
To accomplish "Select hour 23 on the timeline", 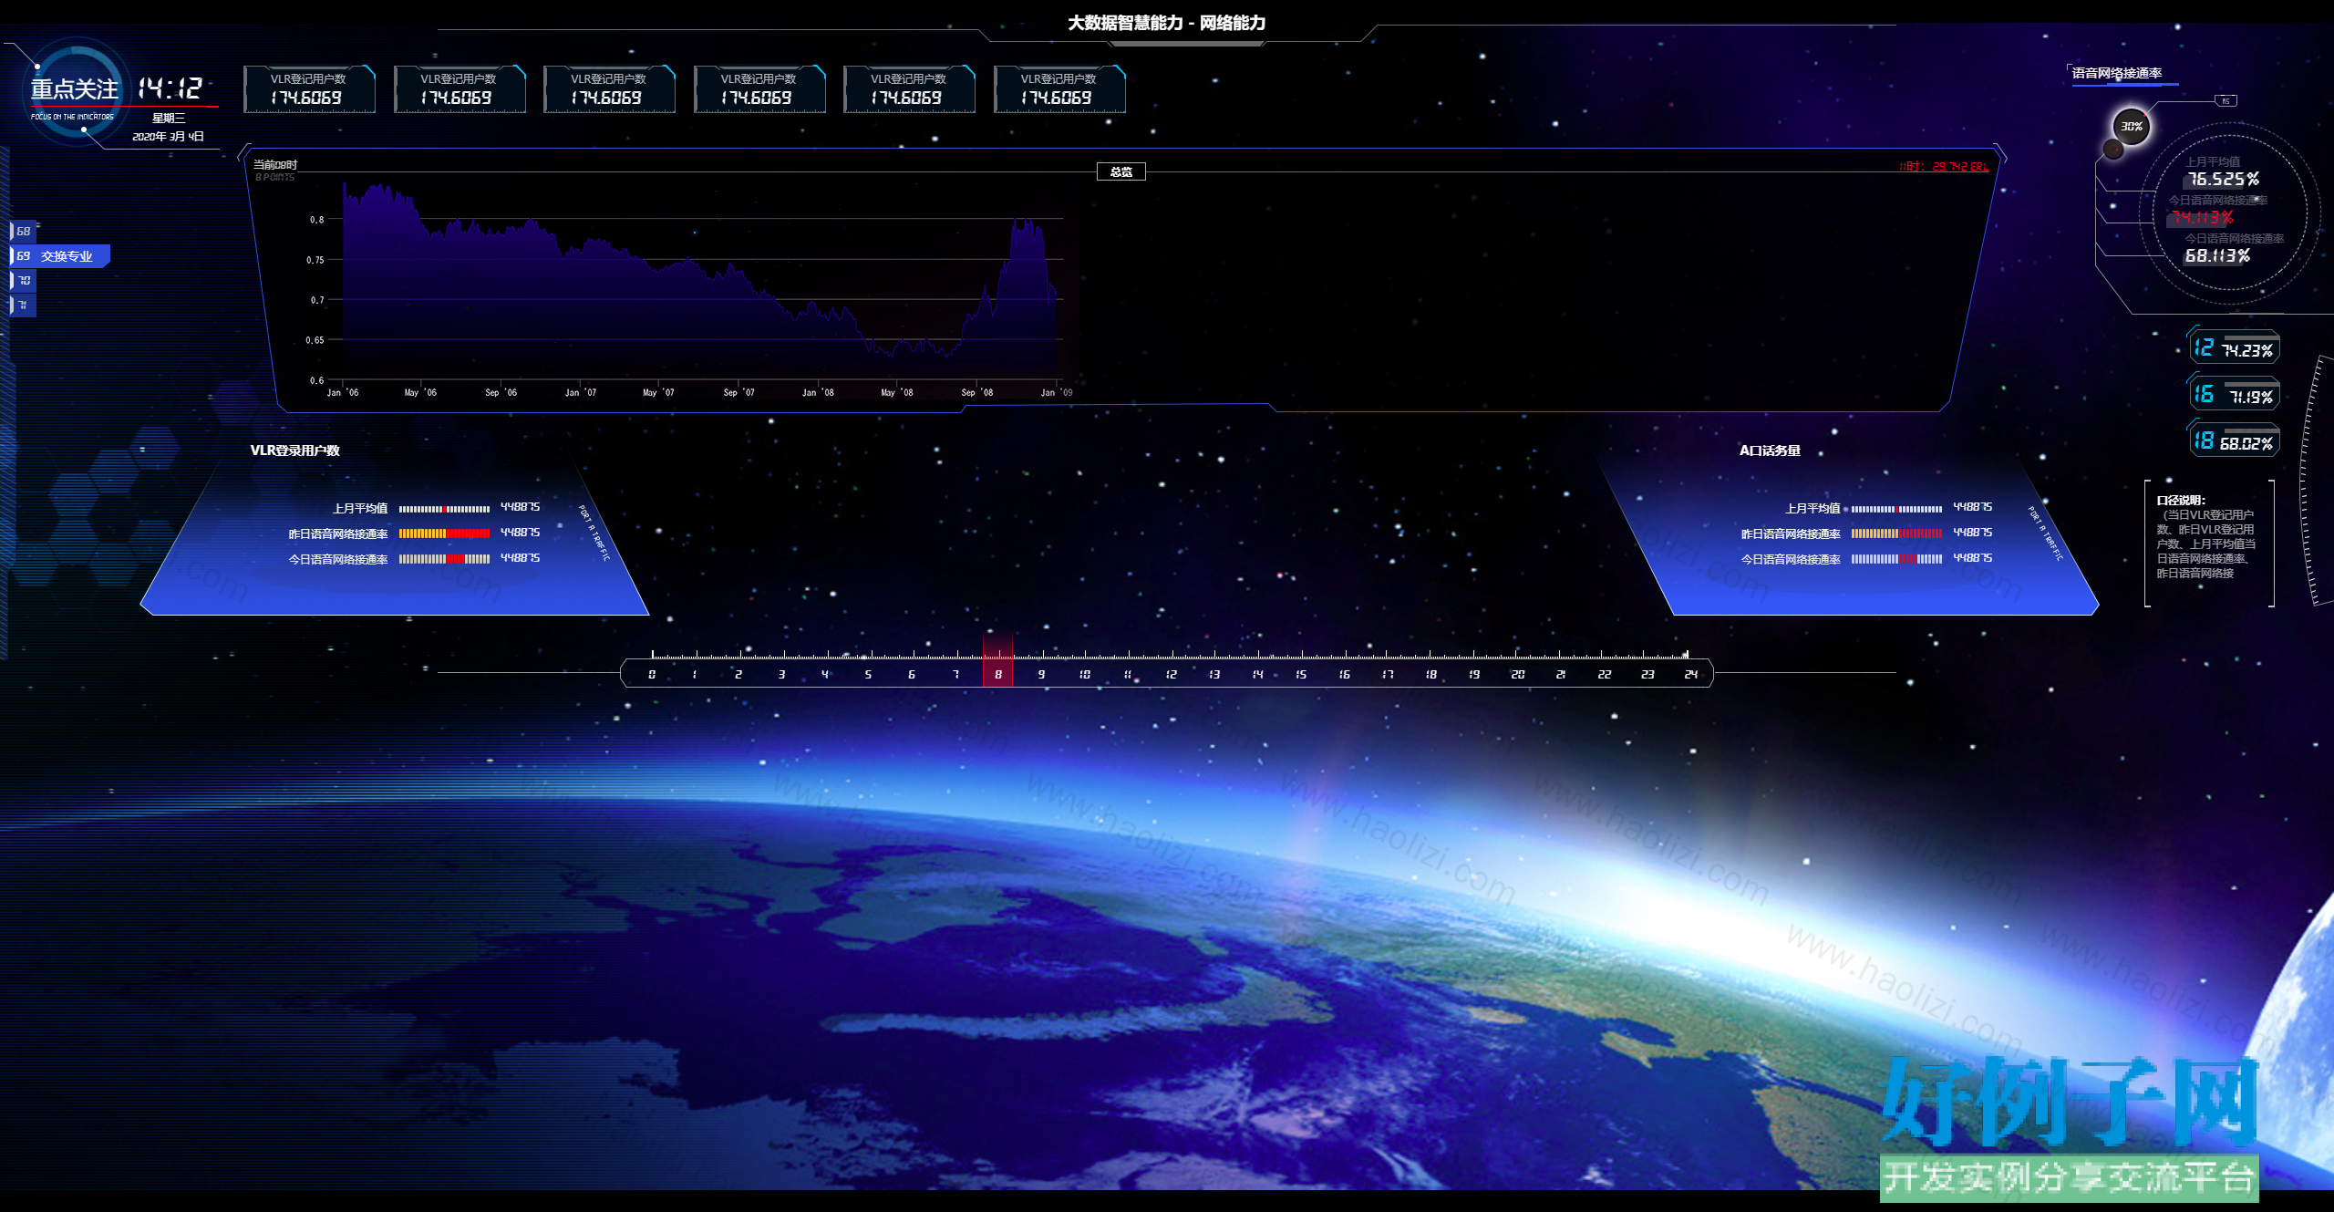I will pyautogui.click(x=1647, y=675).
